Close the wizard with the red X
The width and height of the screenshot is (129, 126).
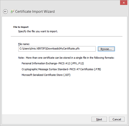coord(124,3)
